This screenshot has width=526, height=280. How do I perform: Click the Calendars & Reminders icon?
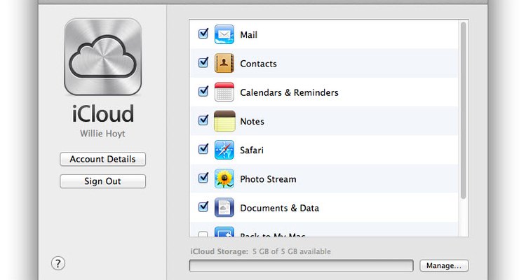click(x=224, y=92)
